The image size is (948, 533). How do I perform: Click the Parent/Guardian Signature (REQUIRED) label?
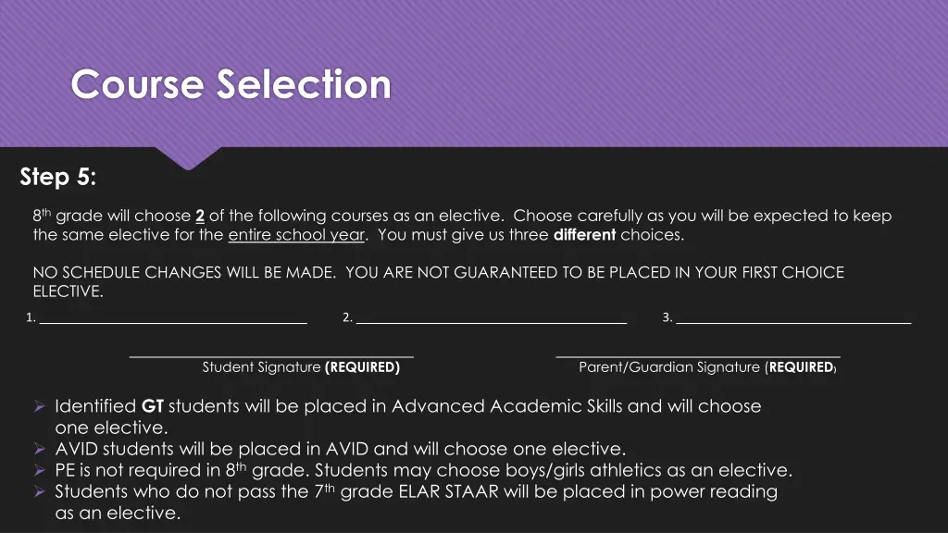tap(707, 367)
